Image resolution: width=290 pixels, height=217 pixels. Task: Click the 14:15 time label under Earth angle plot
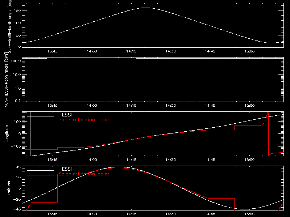131,51
